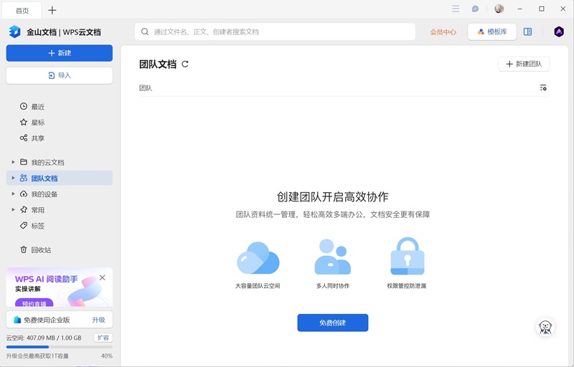Click 免费使用企业版 text
The image size is (574, 367).
click(47, 320)
